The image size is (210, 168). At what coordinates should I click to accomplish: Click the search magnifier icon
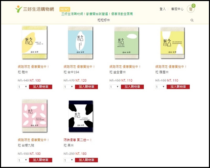(192, 20)
